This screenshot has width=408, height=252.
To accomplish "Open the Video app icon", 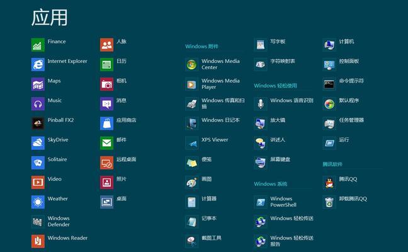I will [38, 182].
